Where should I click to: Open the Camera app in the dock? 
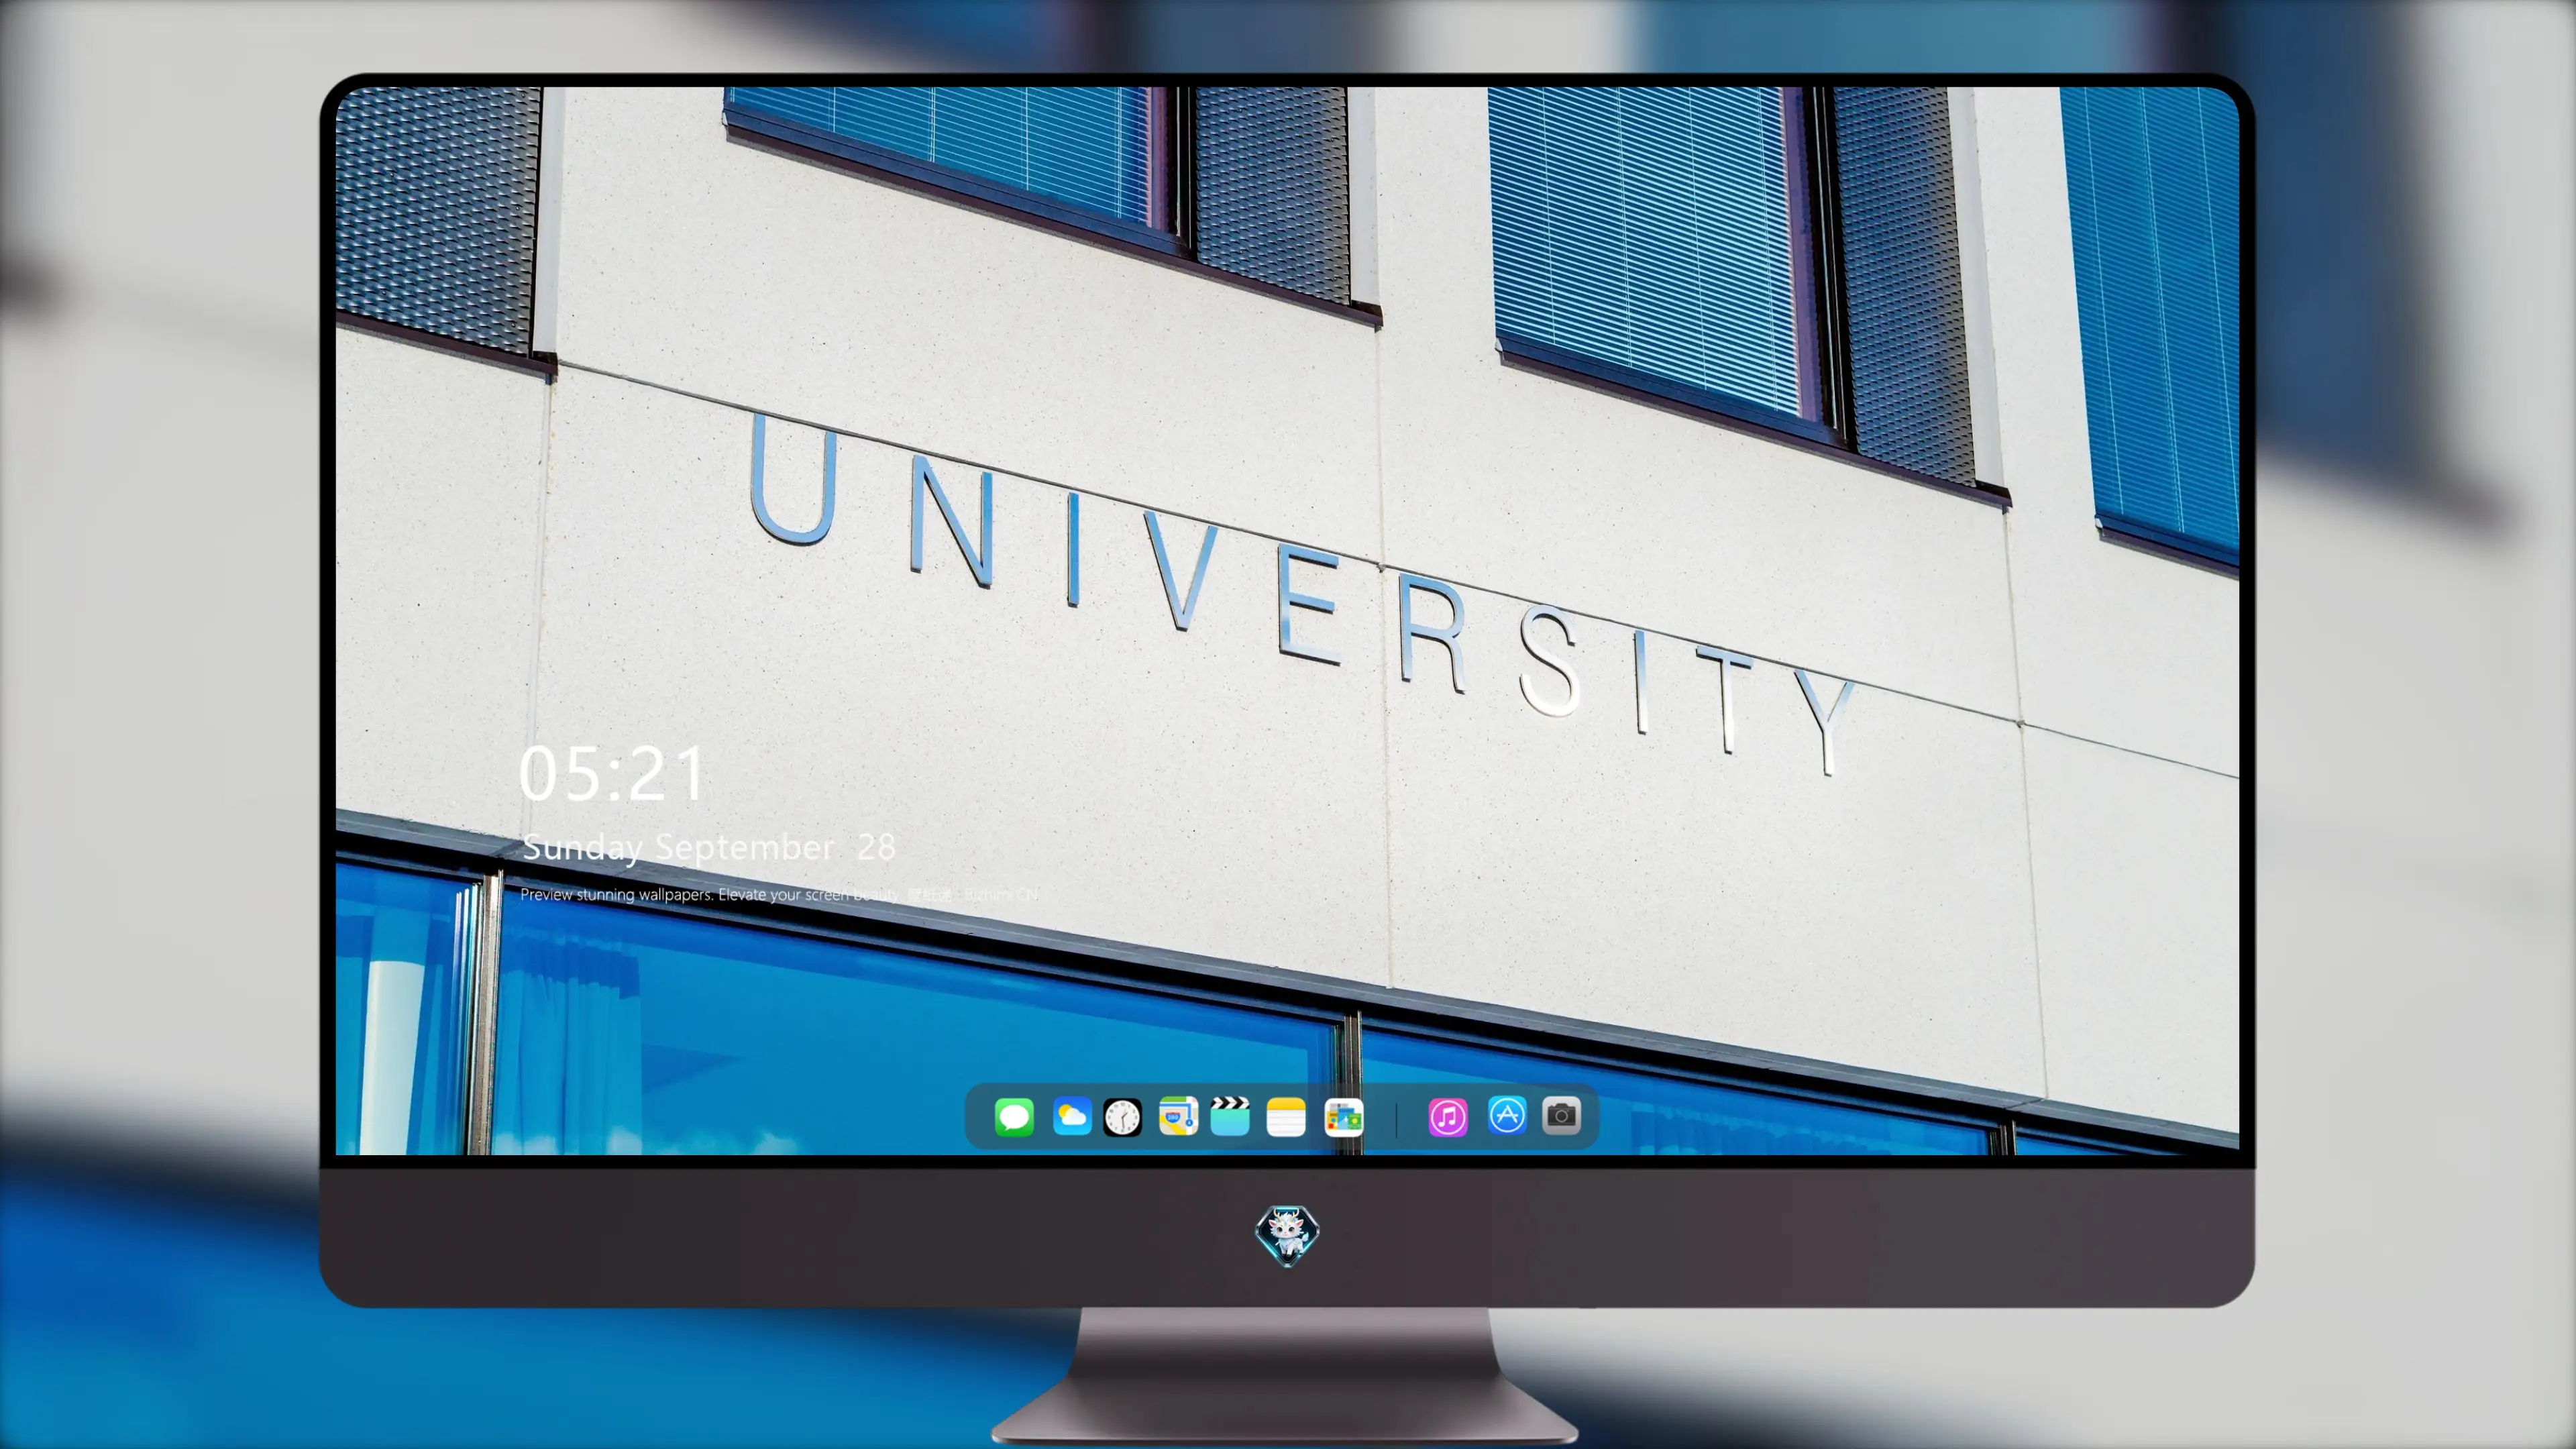pos(1561,1115)
